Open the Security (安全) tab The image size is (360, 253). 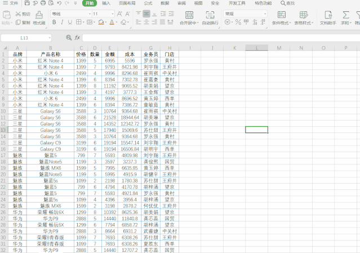[215, 3]
